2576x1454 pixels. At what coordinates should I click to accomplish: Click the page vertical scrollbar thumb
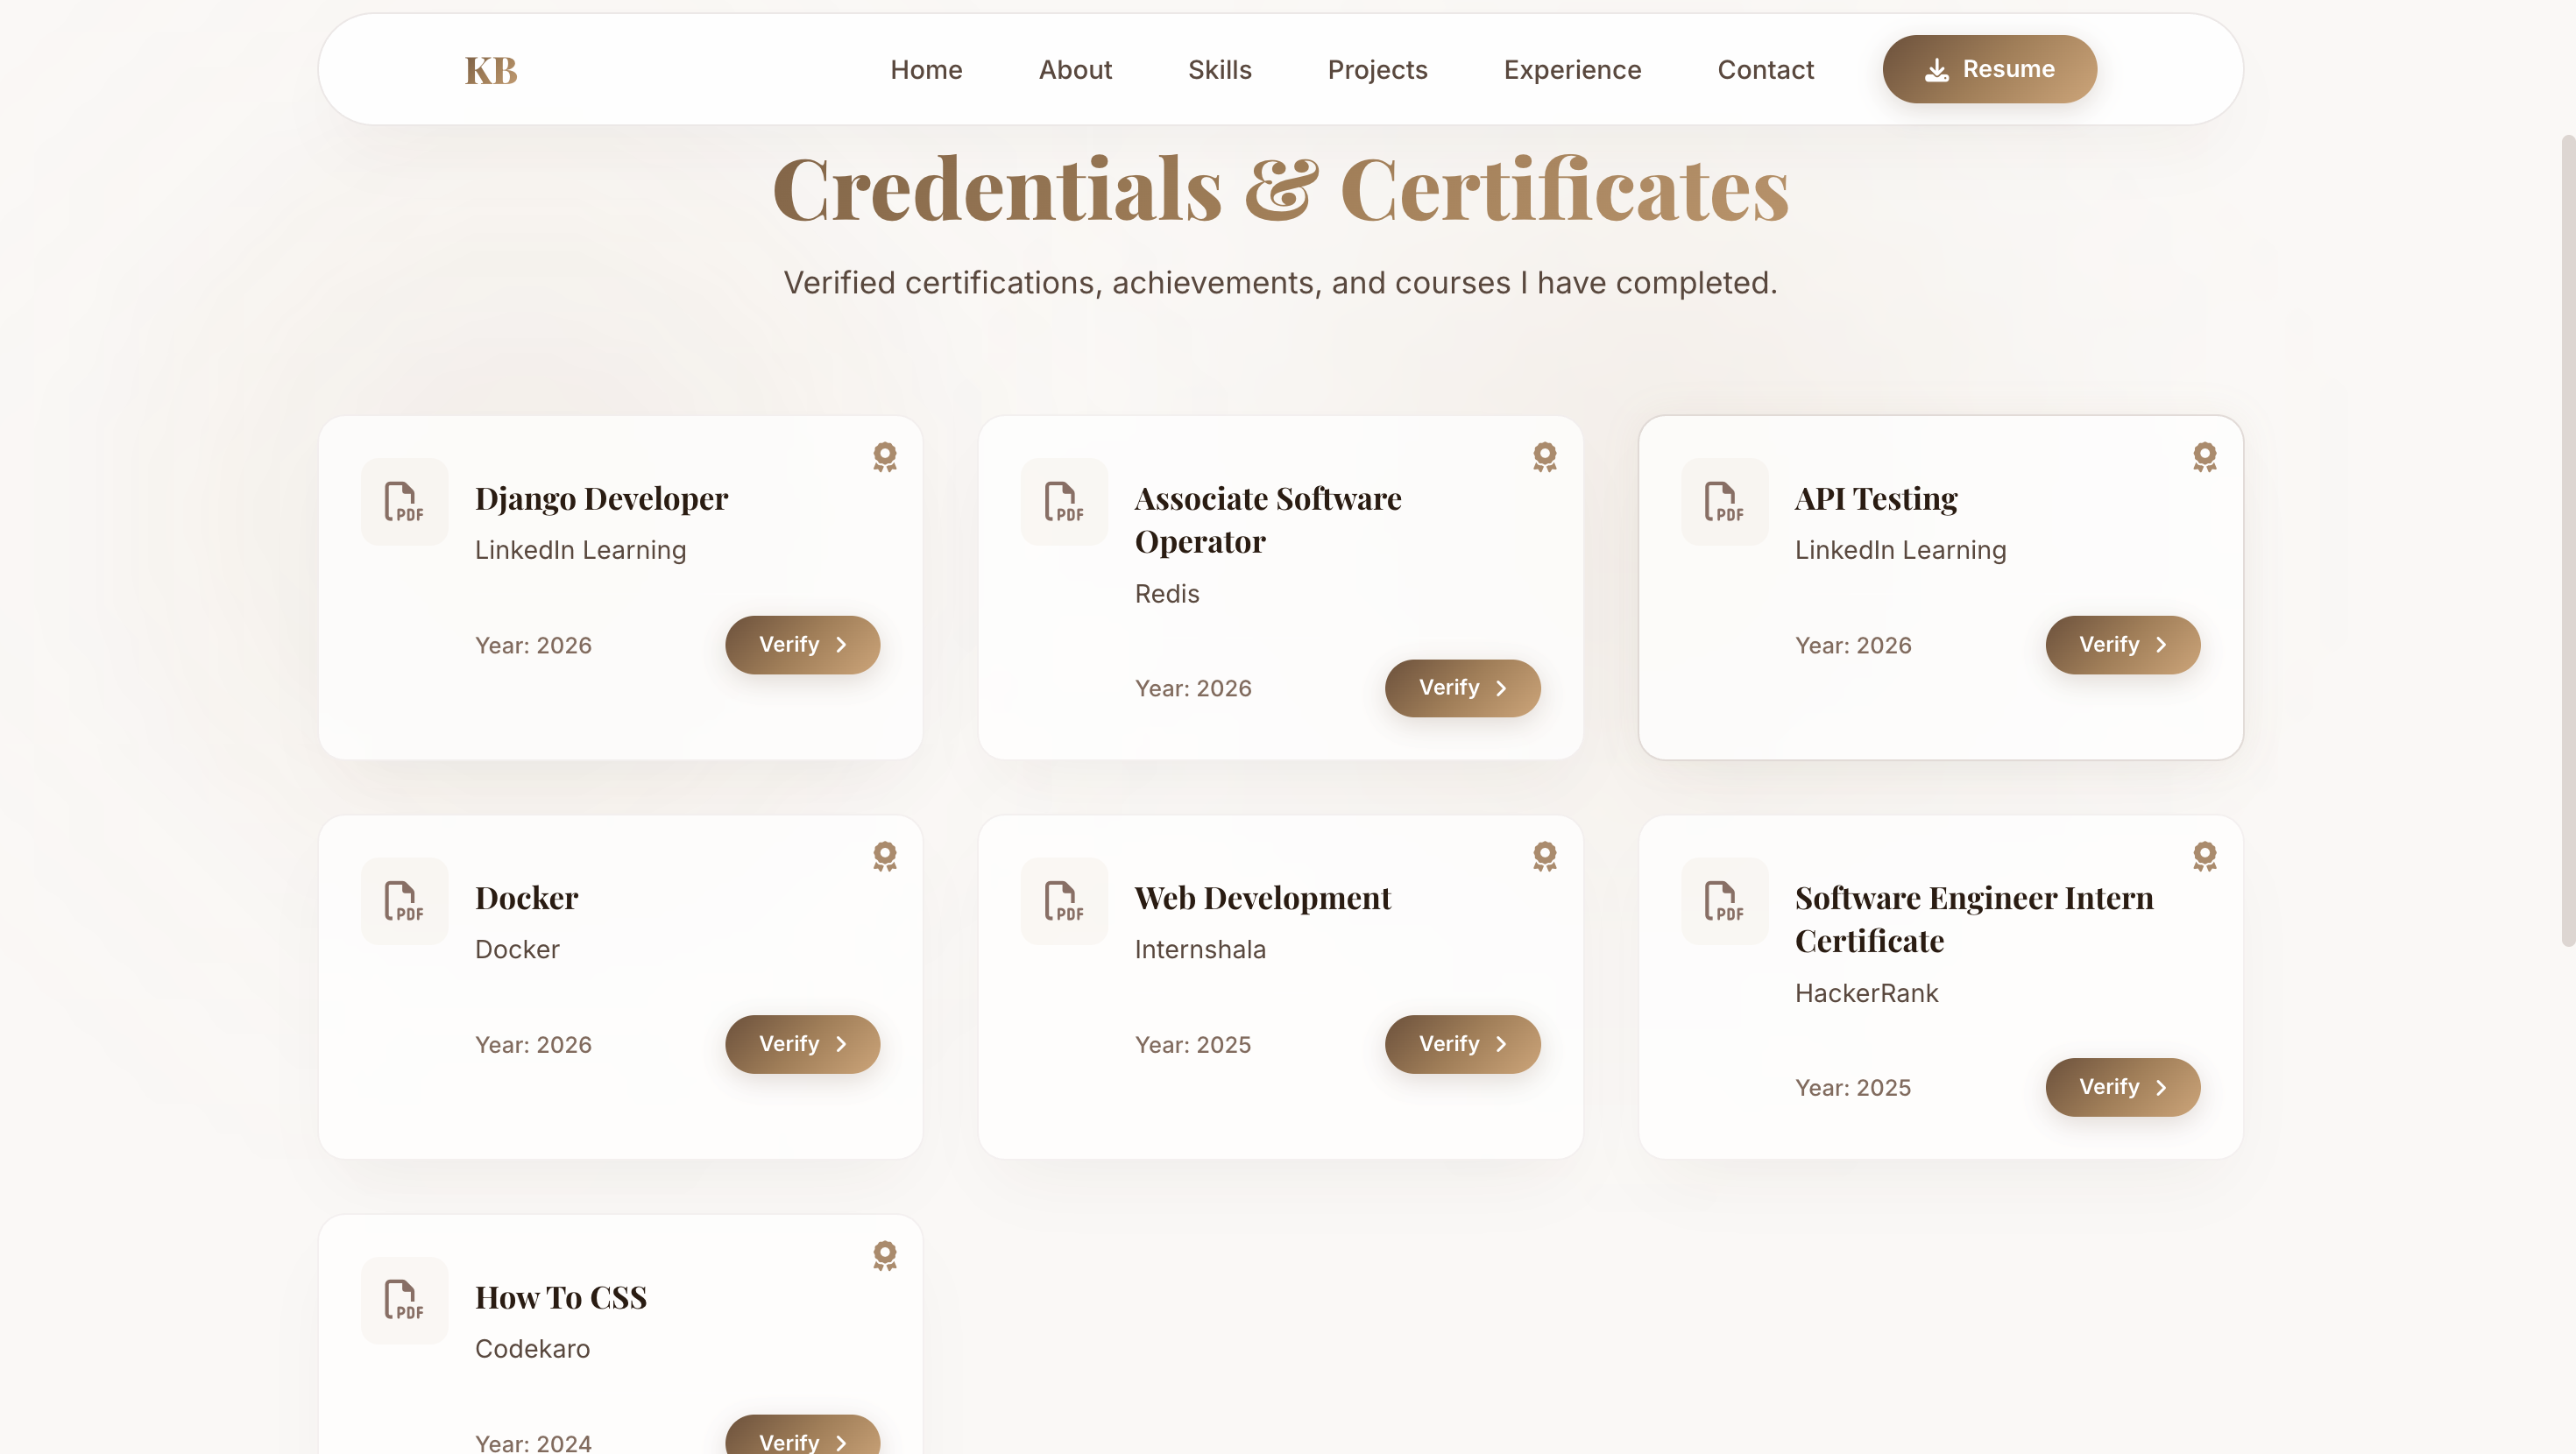(2567, 540)
